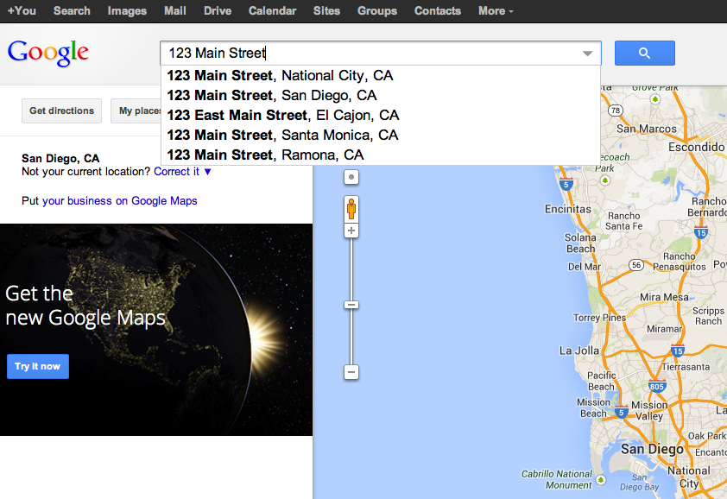This screenshot has height=499, width=727.
Task: Click the Solana Beach label on the map
Action: 580,243
